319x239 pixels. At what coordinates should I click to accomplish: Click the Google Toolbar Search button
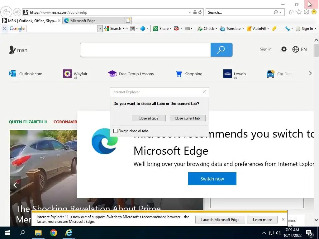click(113, 29)
